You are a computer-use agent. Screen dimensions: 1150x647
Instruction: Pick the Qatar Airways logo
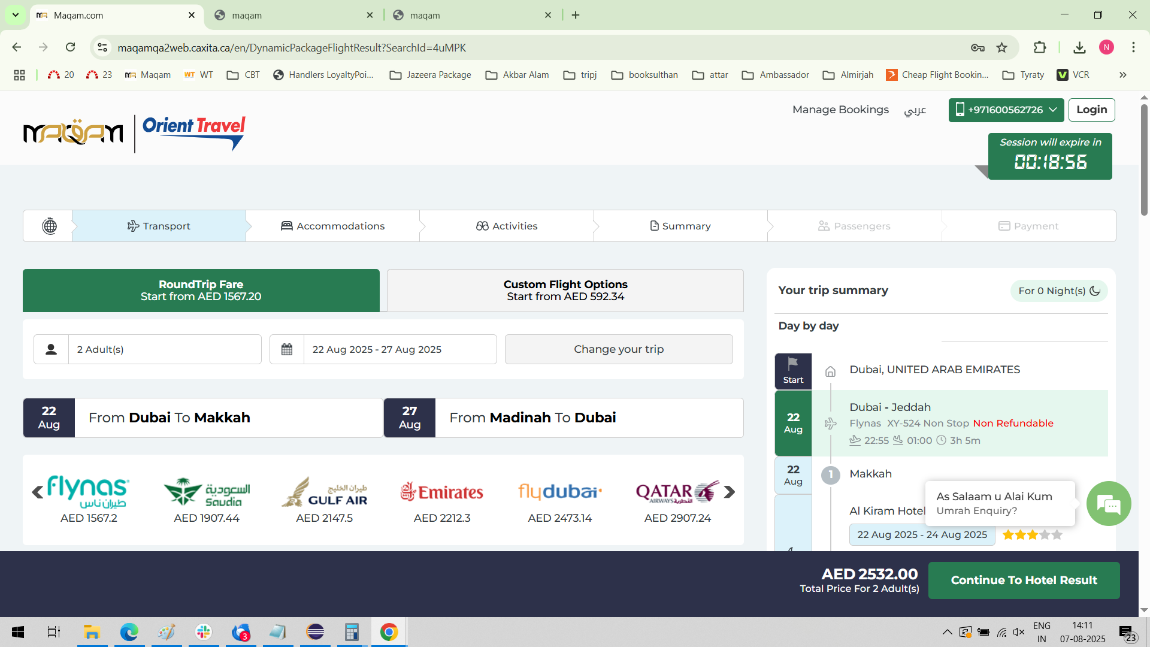(x=677, y=492)
